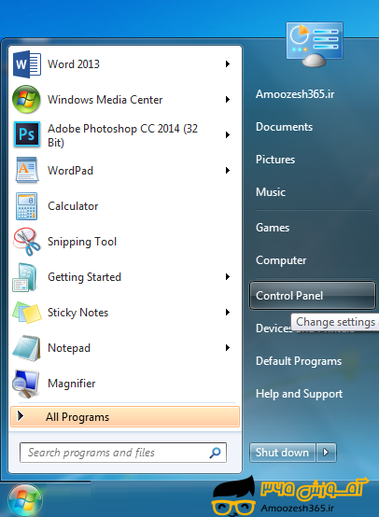The width and height of the screenshot is (379, 517).
Task: Launch the Magnifier icon
Action: [x=26, y=384]
